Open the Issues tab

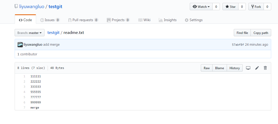(x=50, y=20)
